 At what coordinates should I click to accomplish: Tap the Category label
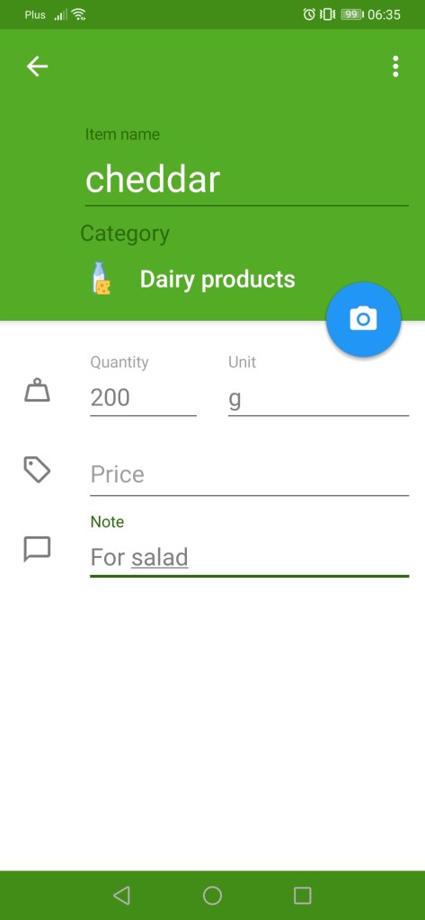click(125, 233)
